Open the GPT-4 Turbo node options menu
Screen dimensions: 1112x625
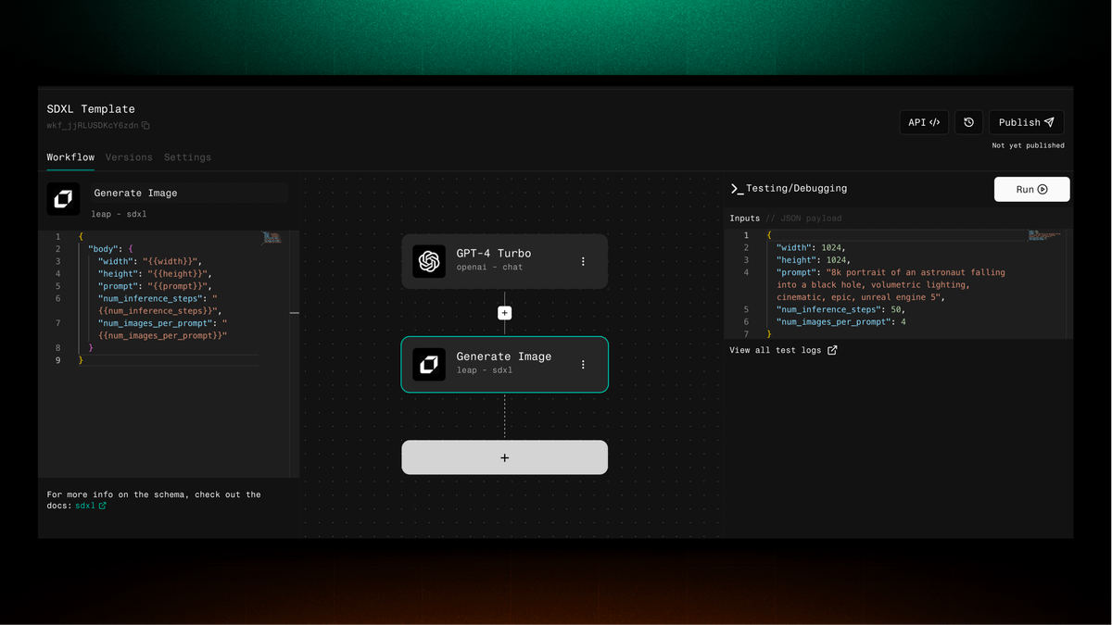[583, 261]
